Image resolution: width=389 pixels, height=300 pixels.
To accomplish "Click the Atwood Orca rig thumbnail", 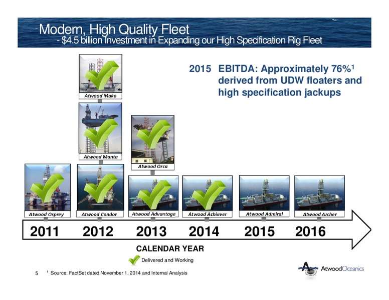I will pyautogui.click(x=153, y=139).
